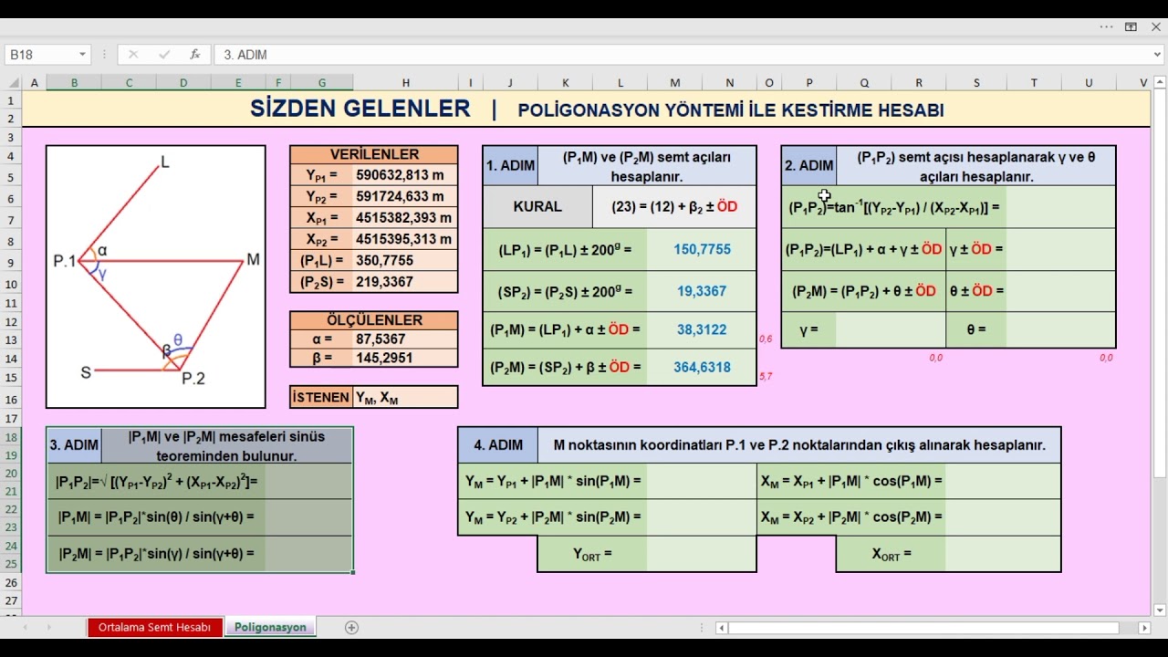Click the polygon diagram image
This screenshot has height=657, width=1168.
(x=156, y=276)
